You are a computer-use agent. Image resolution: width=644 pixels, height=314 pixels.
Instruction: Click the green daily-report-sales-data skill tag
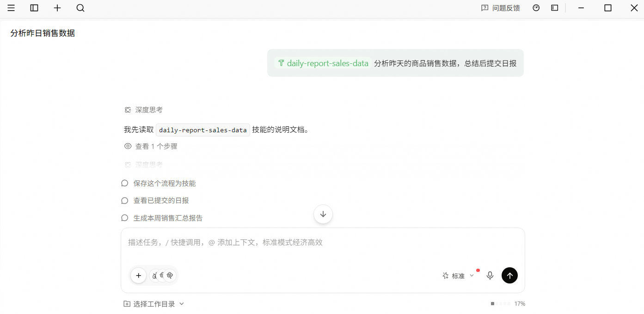coord(323,63)
